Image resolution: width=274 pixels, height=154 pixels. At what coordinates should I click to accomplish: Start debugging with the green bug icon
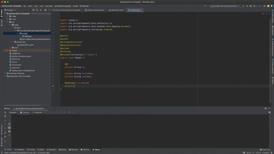point(247,6)
